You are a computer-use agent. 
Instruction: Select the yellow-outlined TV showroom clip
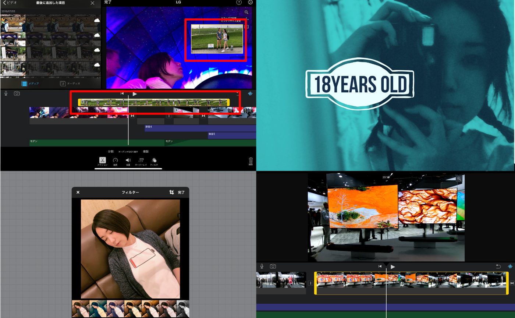click(x=411, y=283)
